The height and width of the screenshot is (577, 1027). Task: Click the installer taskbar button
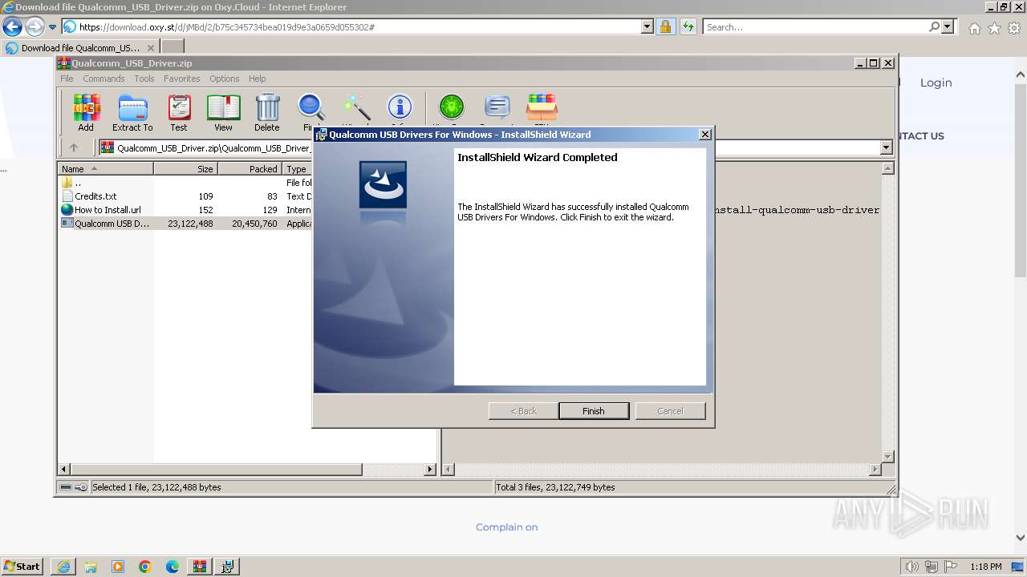click(x=227, y=567)
